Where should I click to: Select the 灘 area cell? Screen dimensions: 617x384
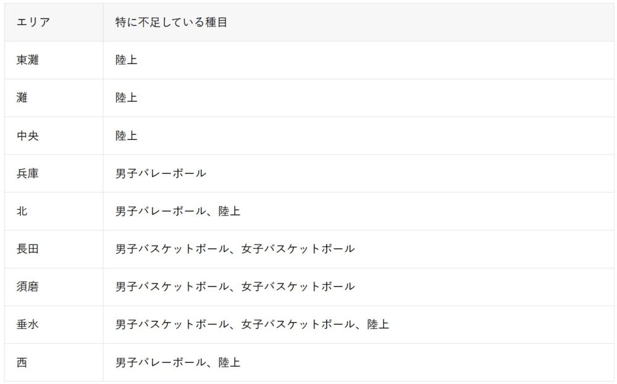pyautogui.click(x=54, y=98)
